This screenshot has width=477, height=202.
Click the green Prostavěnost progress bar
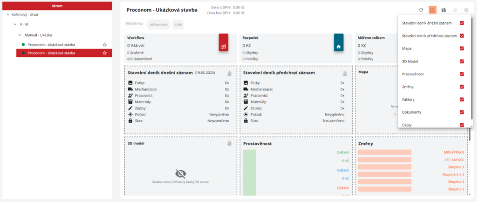(250, 172)
